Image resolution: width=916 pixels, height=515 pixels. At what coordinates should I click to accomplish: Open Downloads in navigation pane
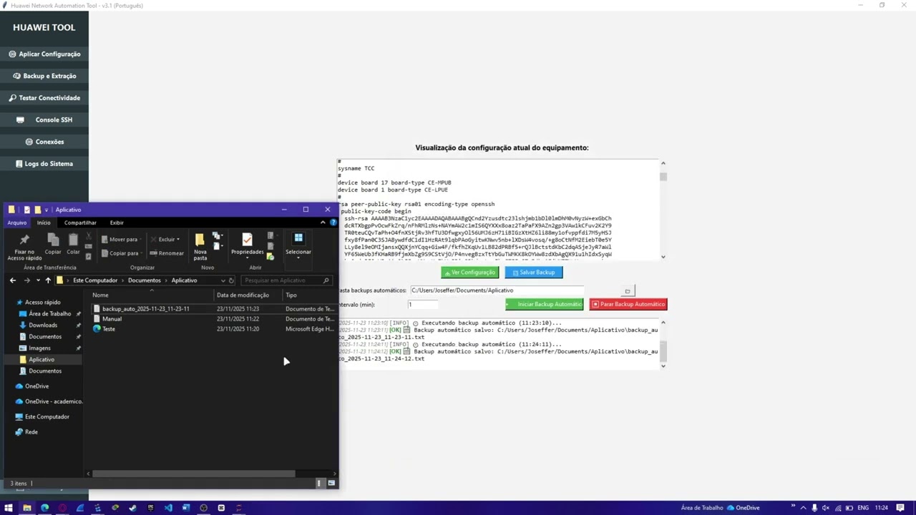click(x=43, y=325)
